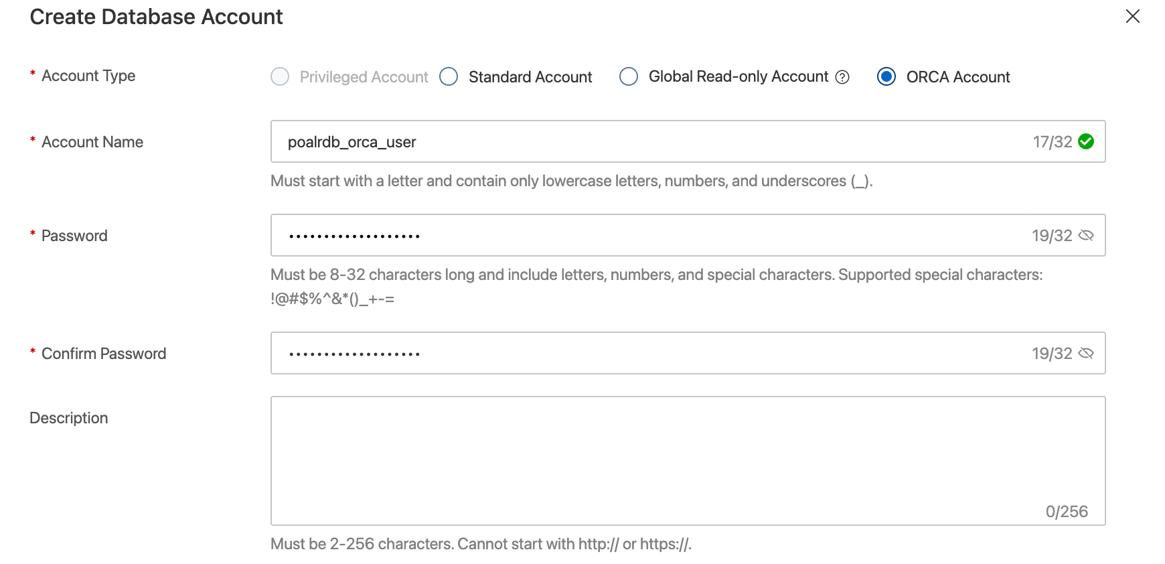1165x564 pixels.
Task: Click the Standard Account label text
Action: 530,77
